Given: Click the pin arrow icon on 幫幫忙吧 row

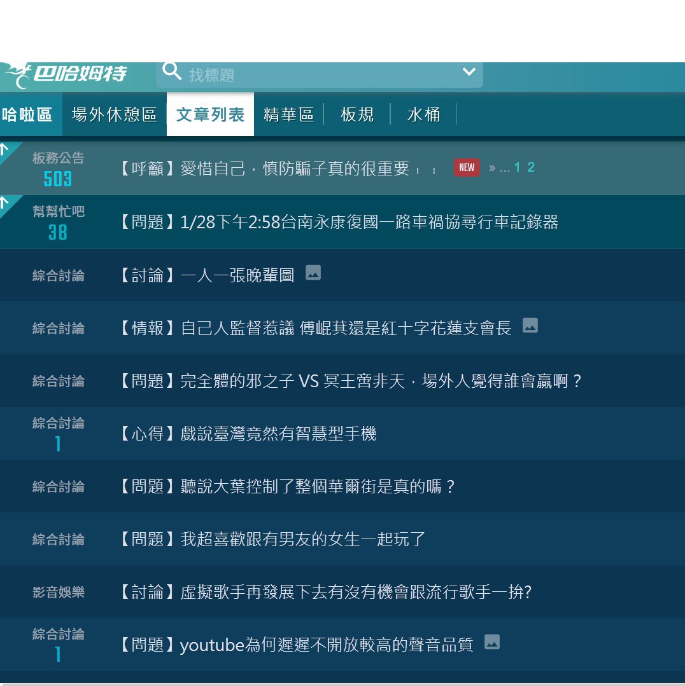Looking at the screenshot, I should 4,203.
